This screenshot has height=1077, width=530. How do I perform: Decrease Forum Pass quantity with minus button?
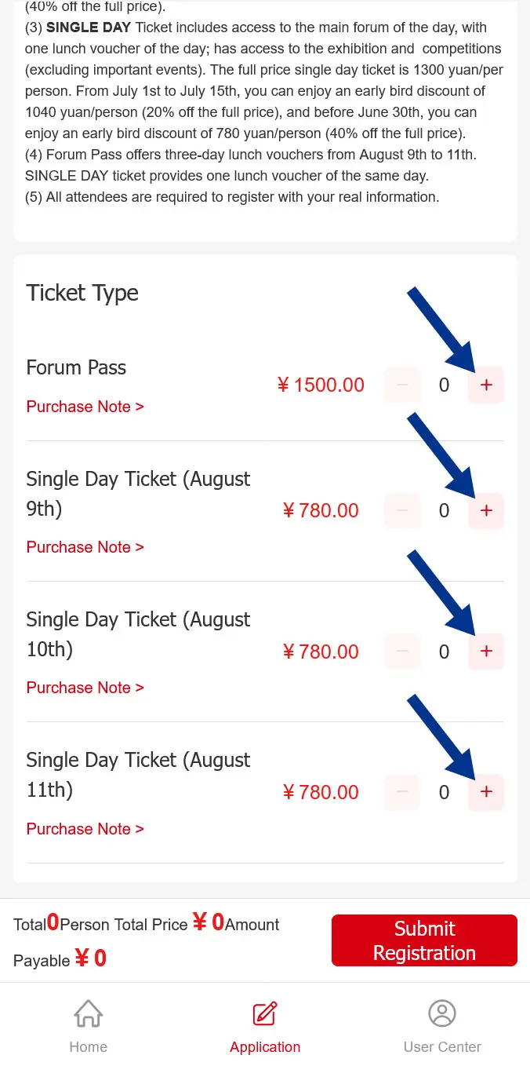402,385
